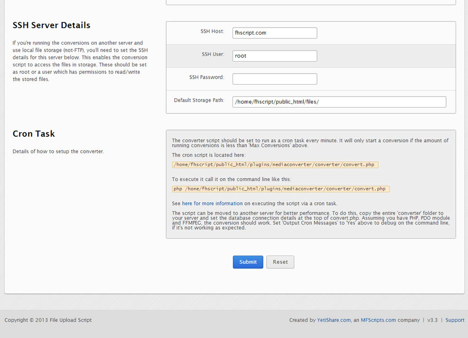Click the 'SSH Password:' label

206,77
